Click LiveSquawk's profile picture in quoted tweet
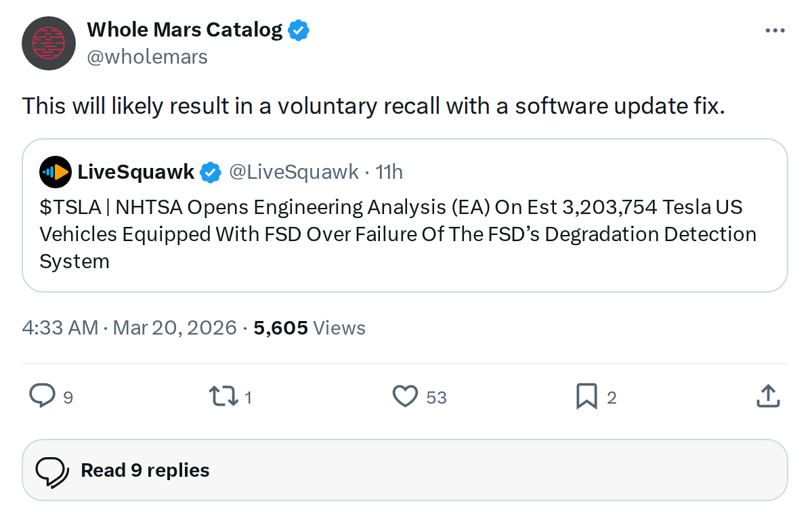810x512 pixels. pos(55,172)
